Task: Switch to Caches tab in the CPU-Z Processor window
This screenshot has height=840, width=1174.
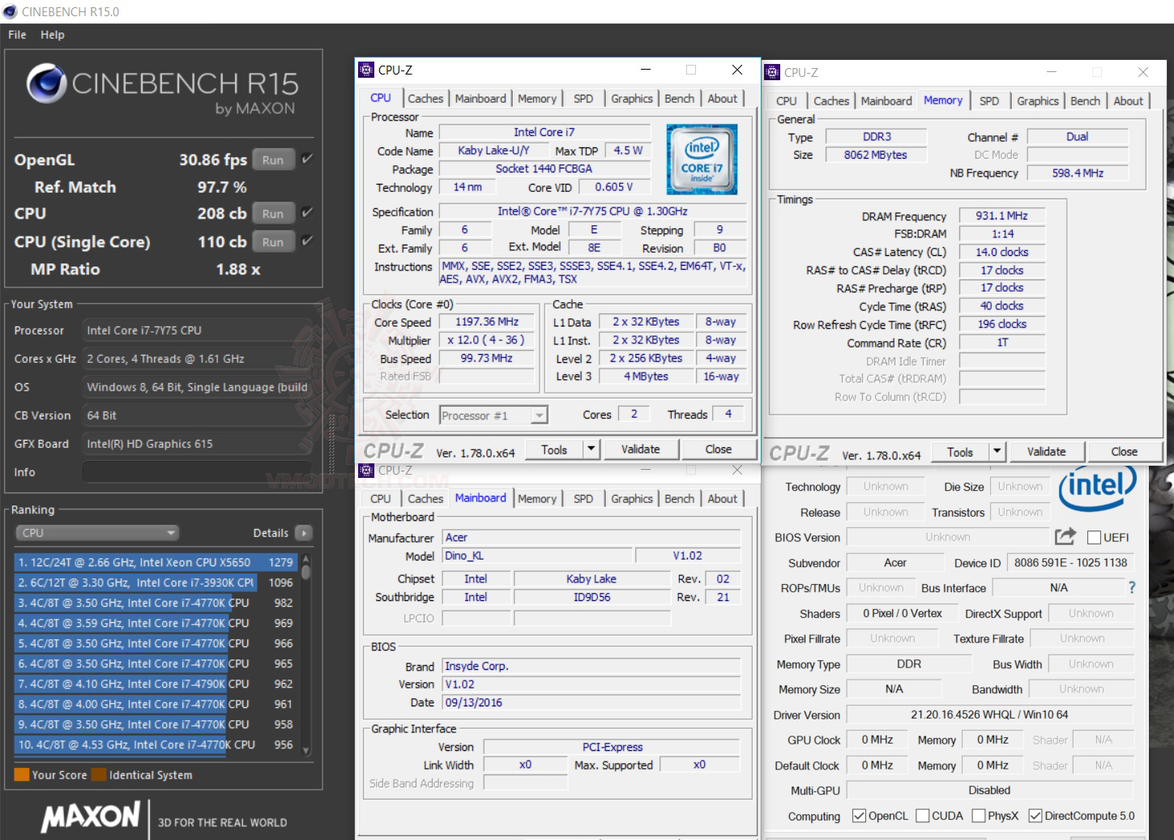Action: (425, 99)
